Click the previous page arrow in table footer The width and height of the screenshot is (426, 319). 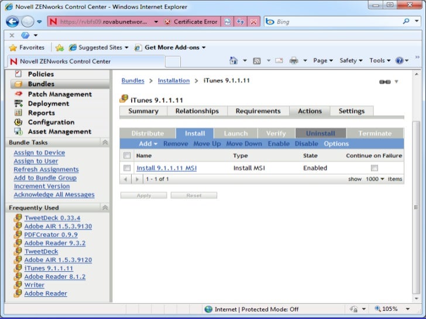(125, 179)
